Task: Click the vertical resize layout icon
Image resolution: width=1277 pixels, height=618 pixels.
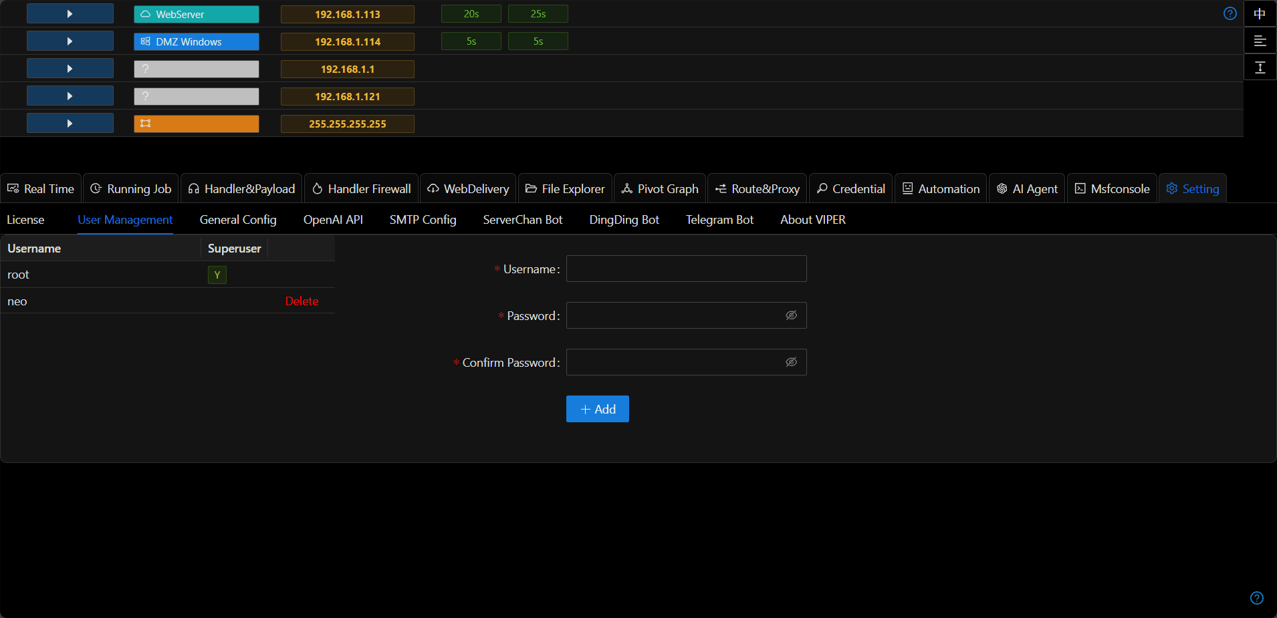Action: click(1260, 67)
